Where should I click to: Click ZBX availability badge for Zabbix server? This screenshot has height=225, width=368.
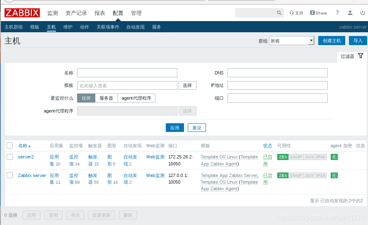click(283, 175)
